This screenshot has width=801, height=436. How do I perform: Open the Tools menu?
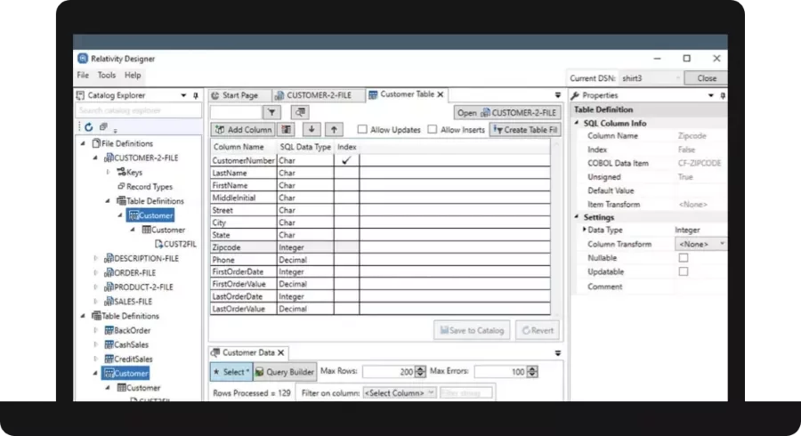pos(106,75)
